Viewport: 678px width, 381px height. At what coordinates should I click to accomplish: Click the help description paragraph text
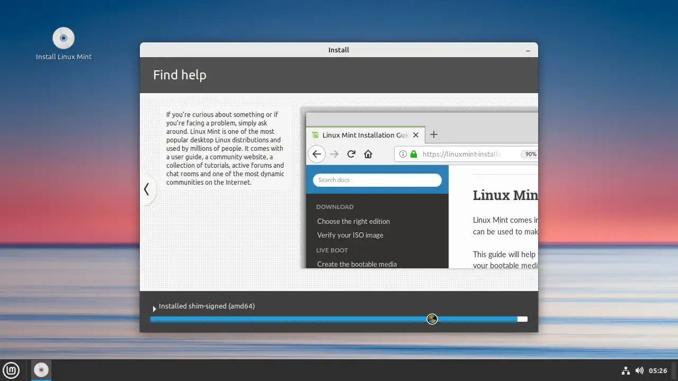click(x=226, y=148)
